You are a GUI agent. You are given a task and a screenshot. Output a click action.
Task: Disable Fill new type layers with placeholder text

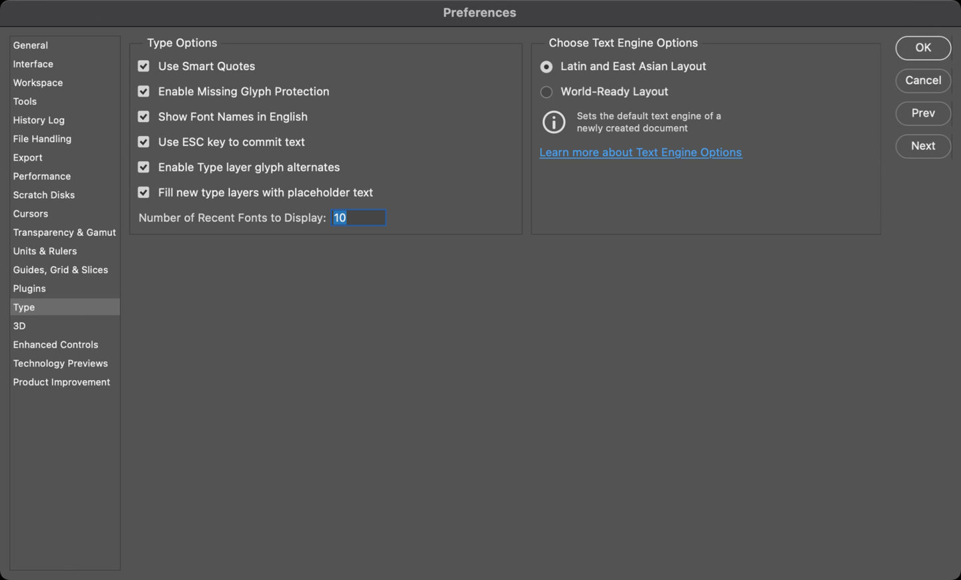tap(143, 193)
